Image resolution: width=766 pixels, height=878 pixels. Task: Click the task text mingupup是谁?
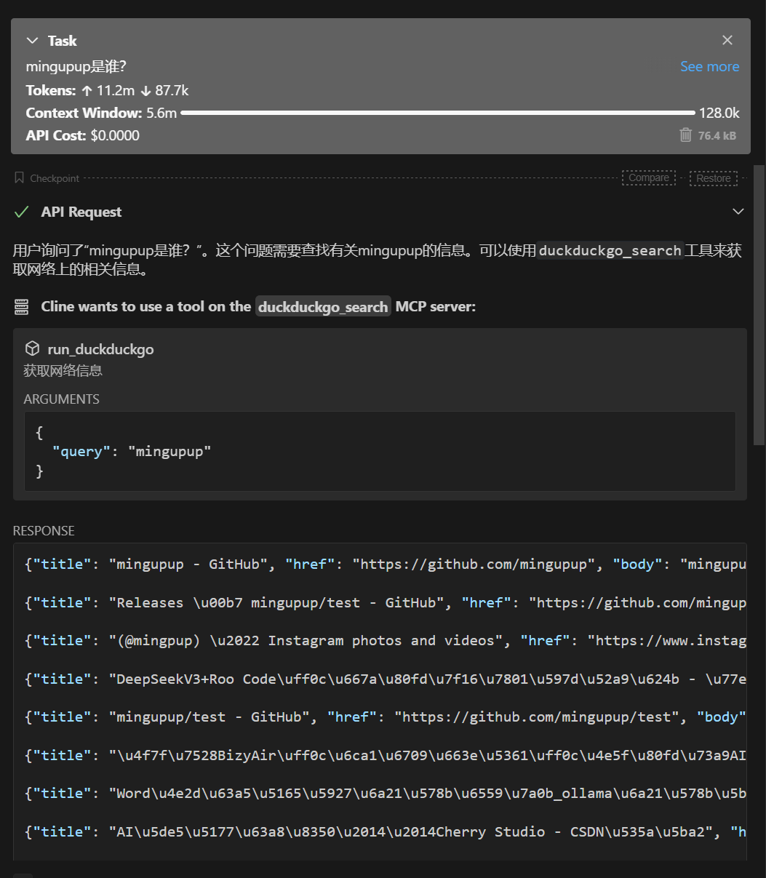[76, 67]
